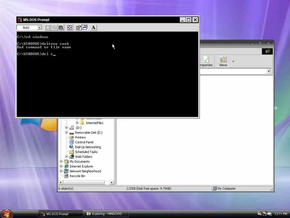The width and height of the screenshot is (290, 218).
Task: Close the MS-DOS Prompt window
Action: click(195, 20)
